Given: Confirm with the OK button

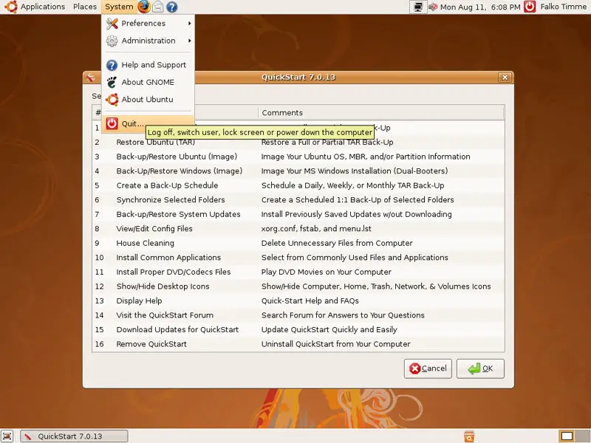Looking at the screenshot, I should (x=480, y=368).
